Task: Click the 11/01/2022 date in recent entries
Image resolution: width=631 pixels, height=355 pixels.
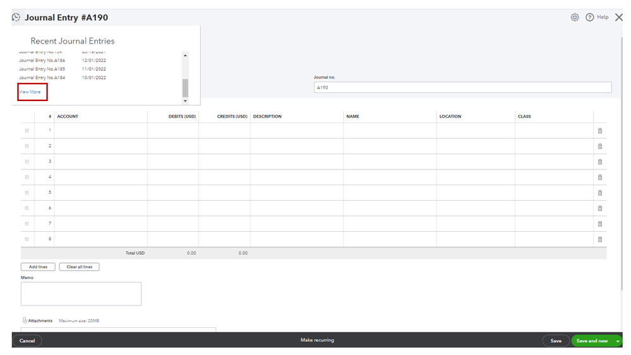Action: 93,69
